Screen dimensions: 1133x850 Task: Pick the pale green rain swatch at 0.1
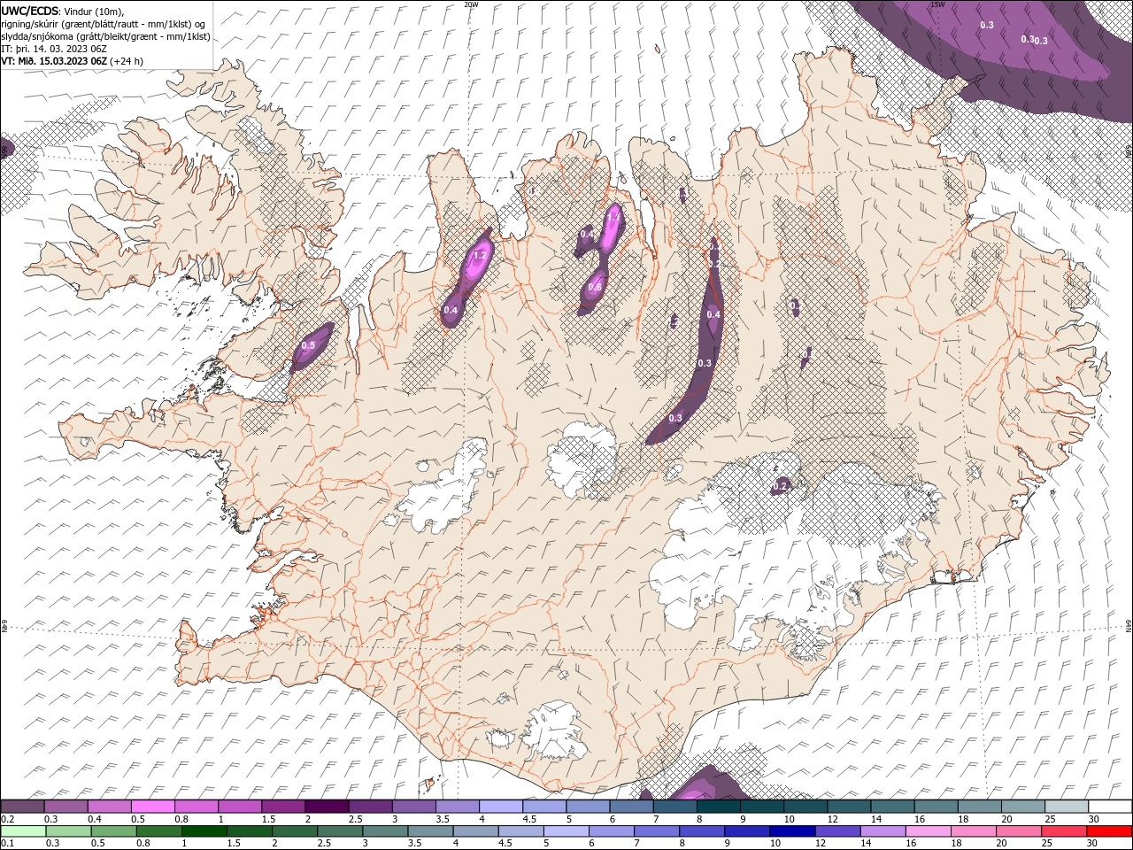click(23, 831)
